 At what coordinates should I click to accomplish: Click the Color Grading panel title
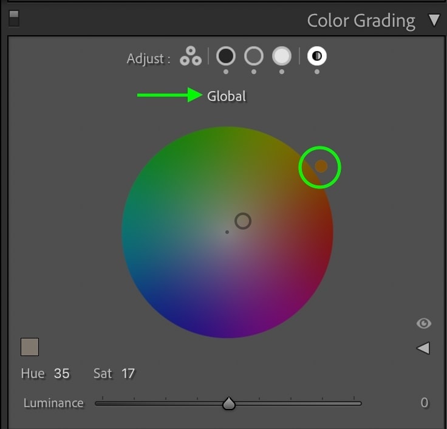click(361, 21)
